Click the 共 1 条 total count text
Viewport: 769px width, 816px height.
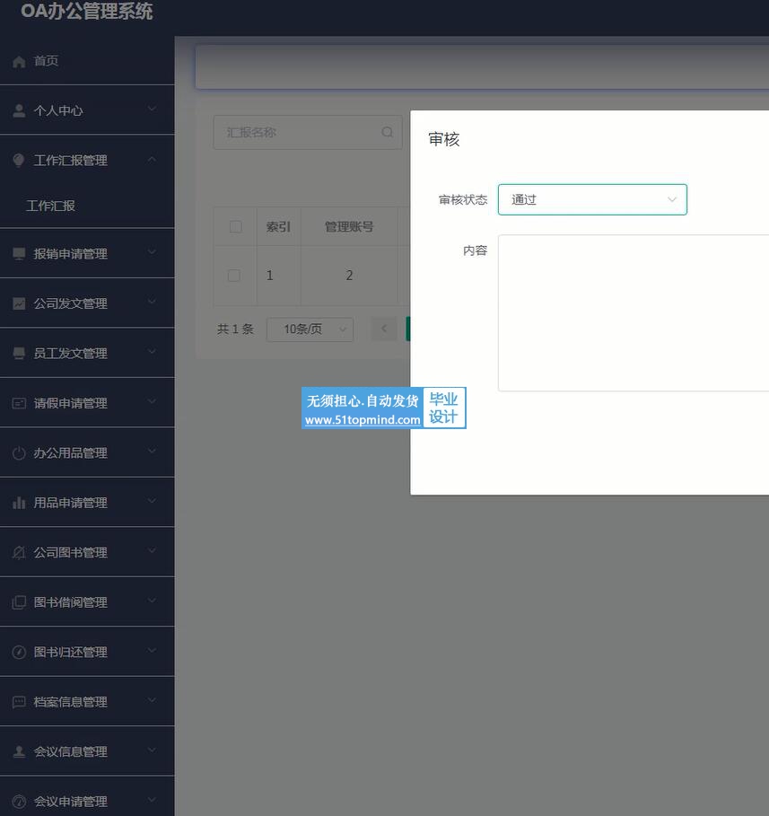point(235,329)
